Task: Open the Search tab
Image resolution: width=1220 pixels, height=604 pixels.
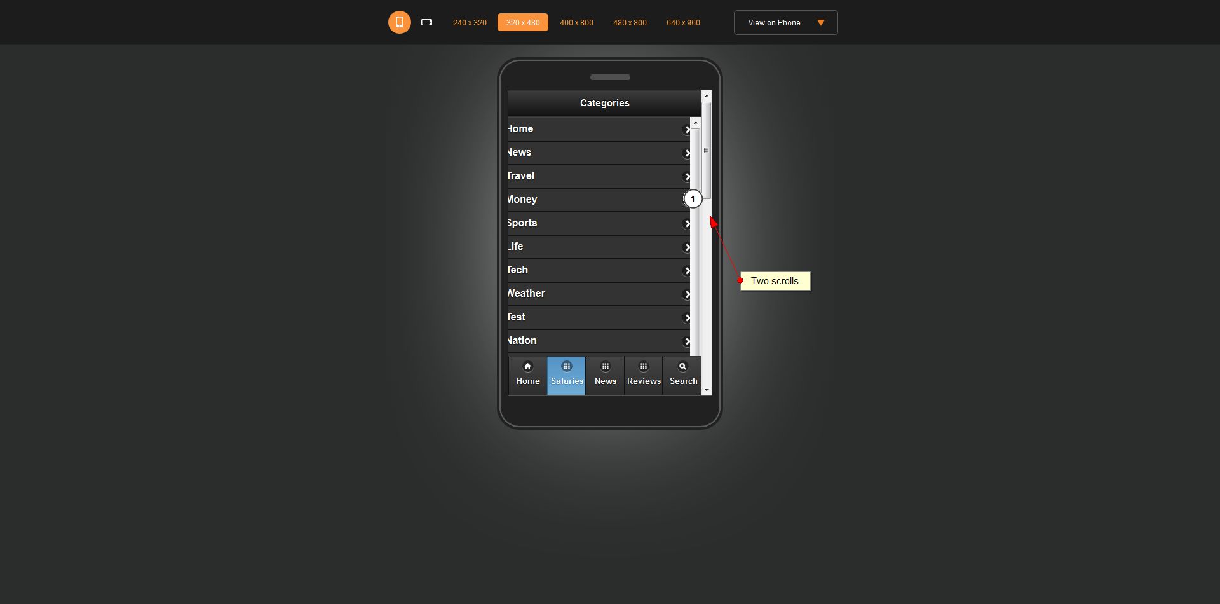Action: (x=682, y=376)
